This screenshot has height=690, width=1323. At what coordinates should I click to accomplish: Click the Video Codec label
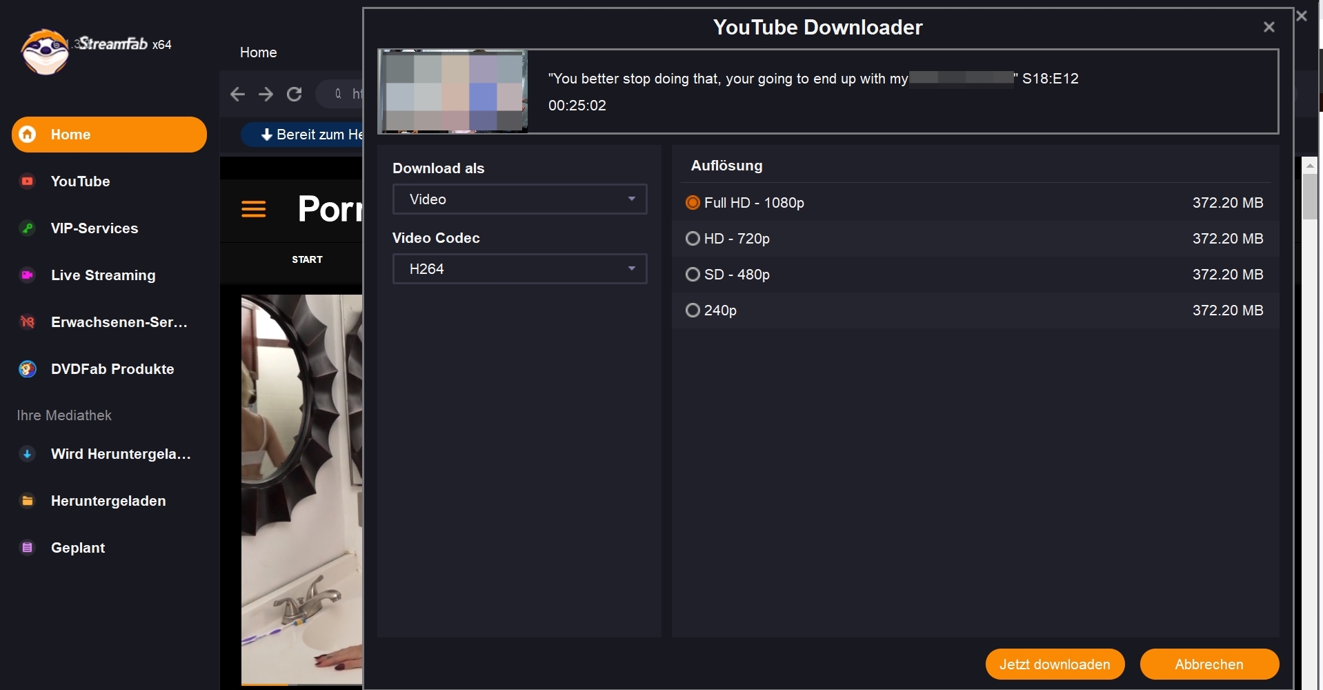coord(436,238)
